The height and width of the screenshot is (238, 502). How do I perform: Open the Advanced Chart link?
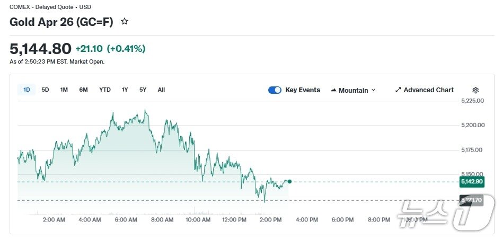tap(428, 90)
